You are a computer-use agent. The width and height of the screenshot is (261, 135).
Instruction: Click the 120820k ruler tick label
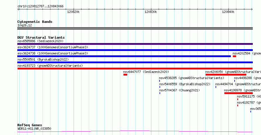[73, 12]
